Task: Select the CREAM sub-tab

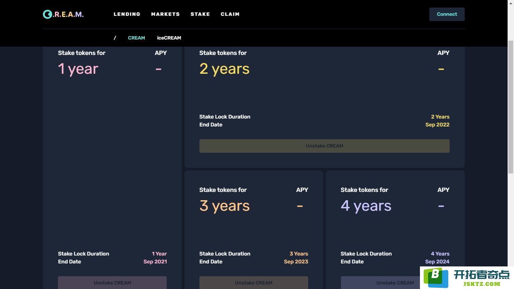Action: (136, 38)
